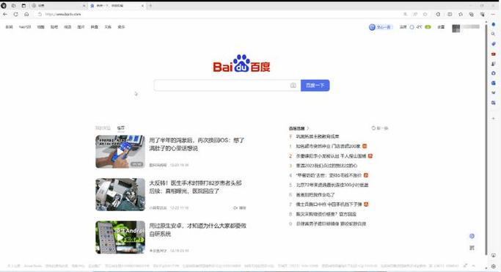Open the sidebar settings gear at the bottom
The height and width of the screenshot is (272, 501).
point(494,266)
